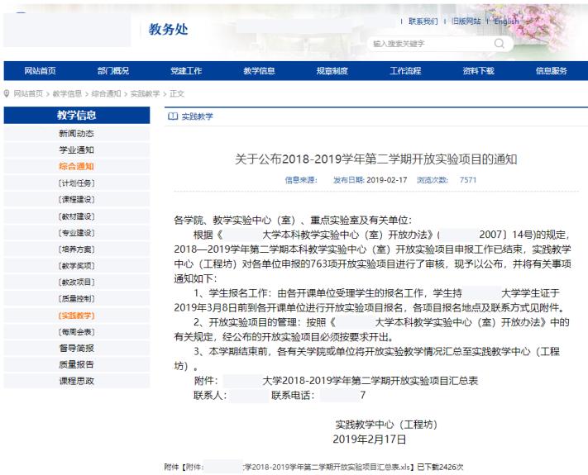
Task: Click the location pin breadcrumb icon
Action: click(7, 94)
